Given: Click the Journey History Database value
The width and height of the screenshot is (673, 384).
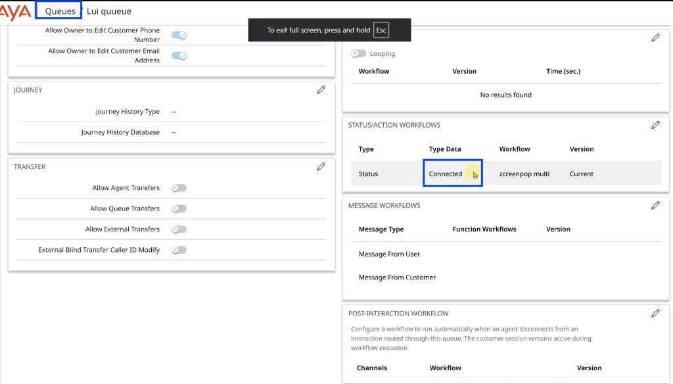Looking at the screenshot, I should coord(174,132).
